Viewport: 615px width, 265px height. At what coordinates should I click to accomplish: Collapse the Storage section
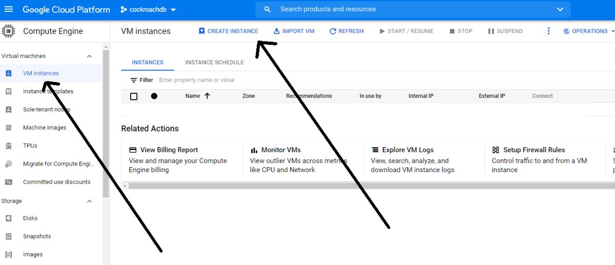coord(89,201)
